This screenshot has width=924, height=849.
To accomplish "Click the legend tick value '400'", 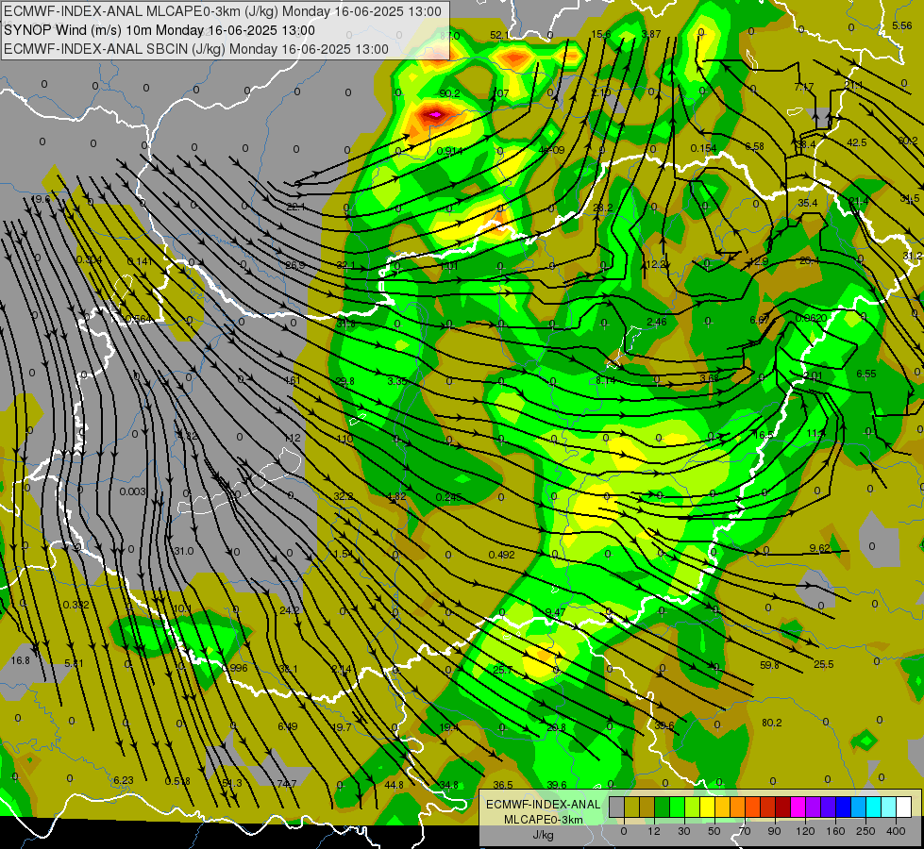I will 896,831.
